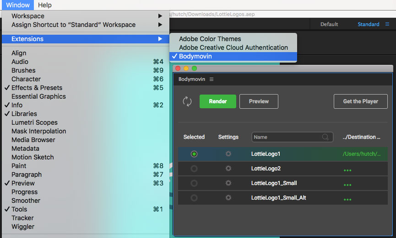
Task: Open settings gear for LottieLogo1
Action: (x=228, y=154)
